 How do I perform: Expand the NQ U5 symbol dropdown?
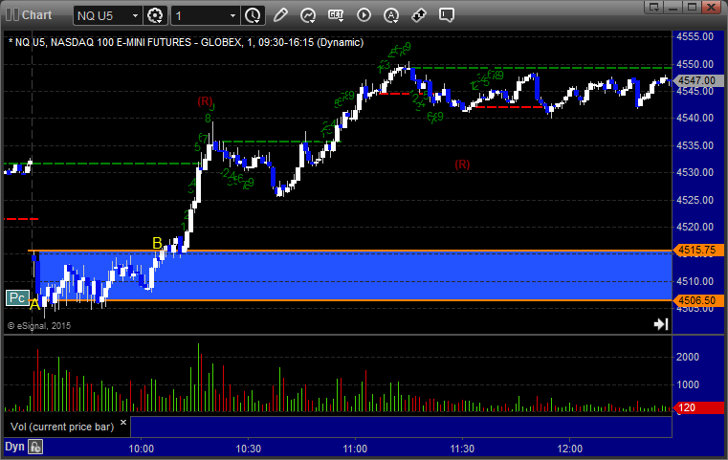(135, 16)
